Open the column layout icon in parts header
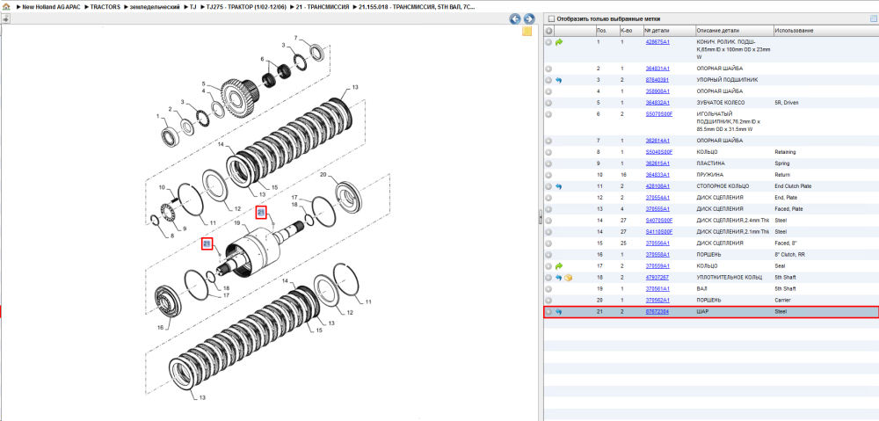Image resolution: width=879 pixels, height=421 pixels. (x=873, y=18)
